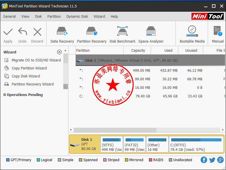The height and width of the screenshot is (170, 226).
Task: Open the View menu
Action: [25, 17]
